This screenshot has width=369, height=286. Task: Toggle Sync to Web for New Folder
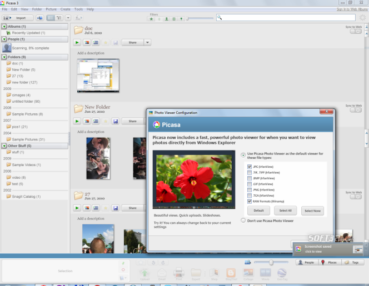[356, 110]
